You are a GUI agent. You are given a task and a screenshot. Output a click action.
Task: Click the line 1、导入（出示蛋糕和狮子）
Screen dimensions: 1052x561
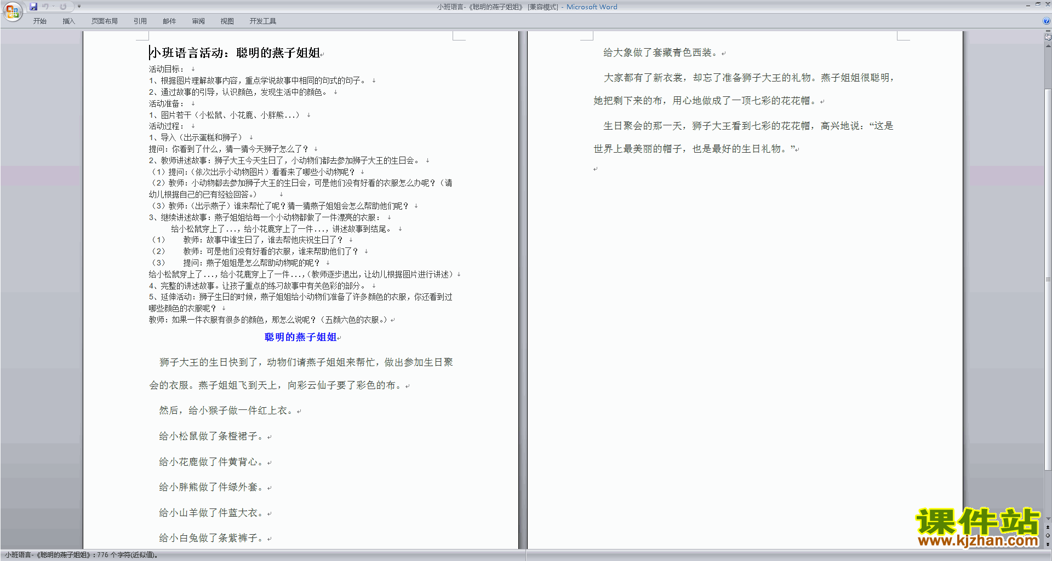(197, 137)
